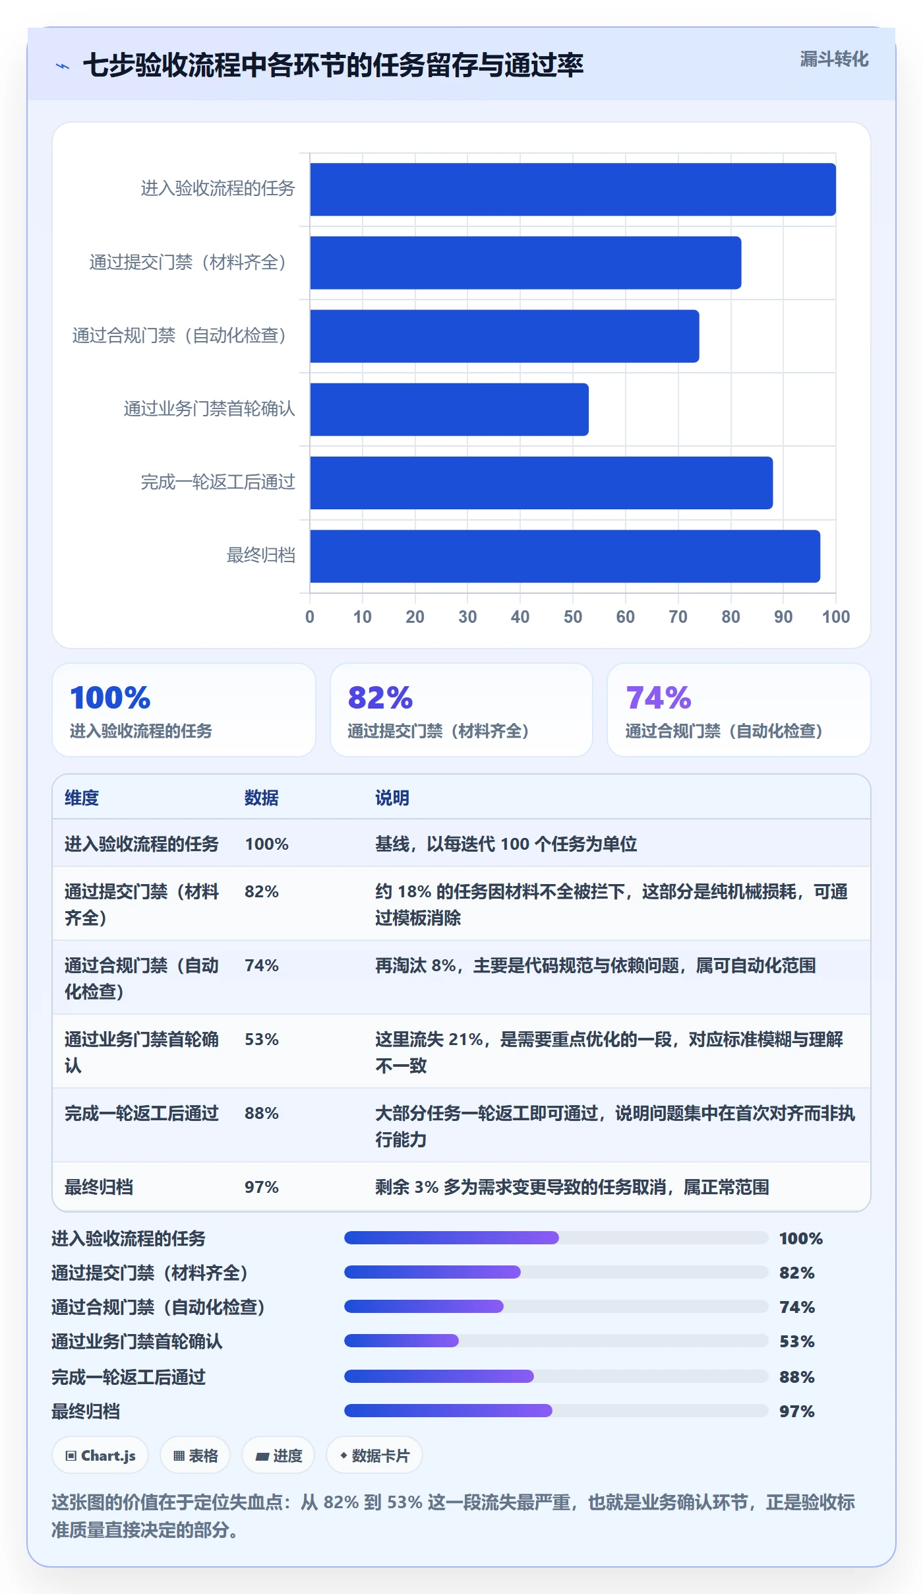Click the x-axis tick label 50
Viewport: 923px width, 1594px height.
click(x=573, y=617)
